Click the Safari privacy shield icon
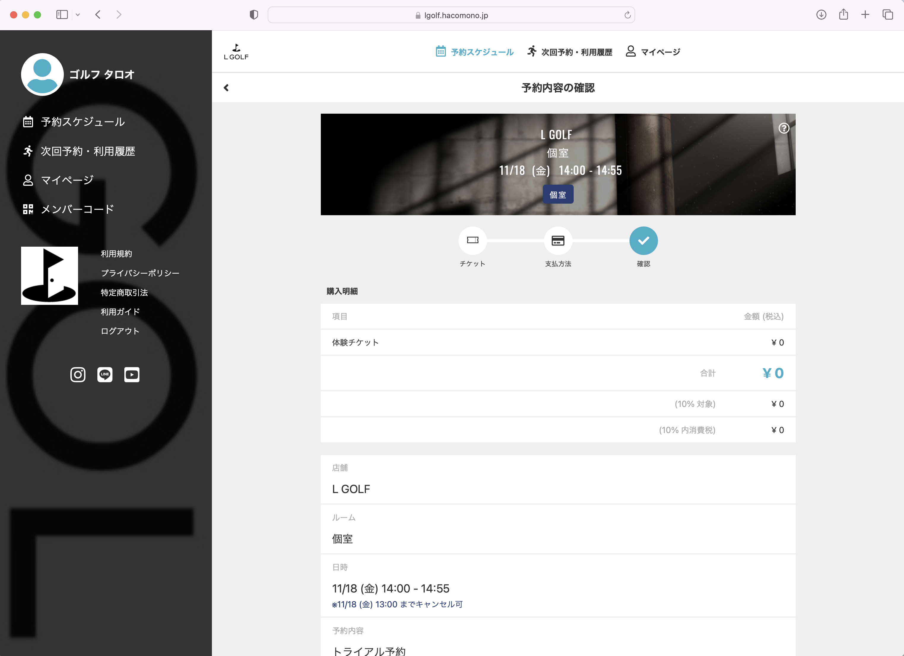This screenshot has width=904, height=656. [x=254, y=15]
